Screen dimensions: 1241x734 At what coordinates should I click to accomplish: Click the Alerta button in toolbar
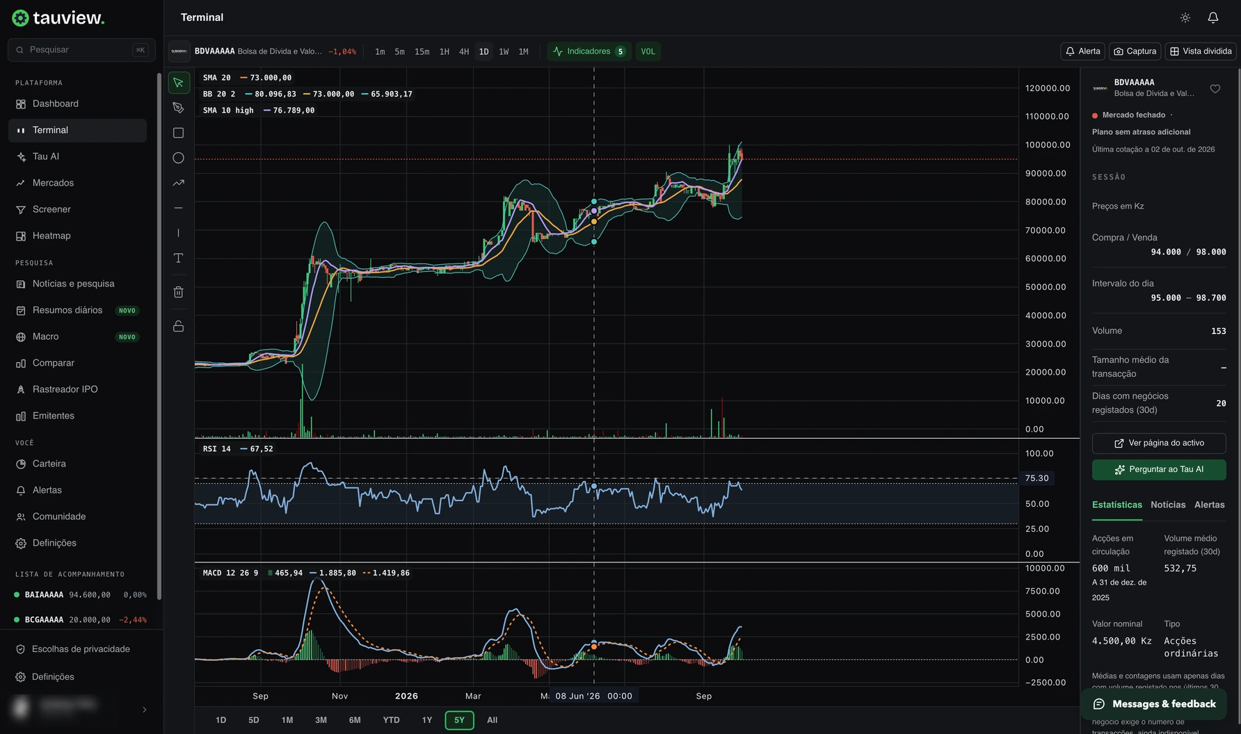1083,51
